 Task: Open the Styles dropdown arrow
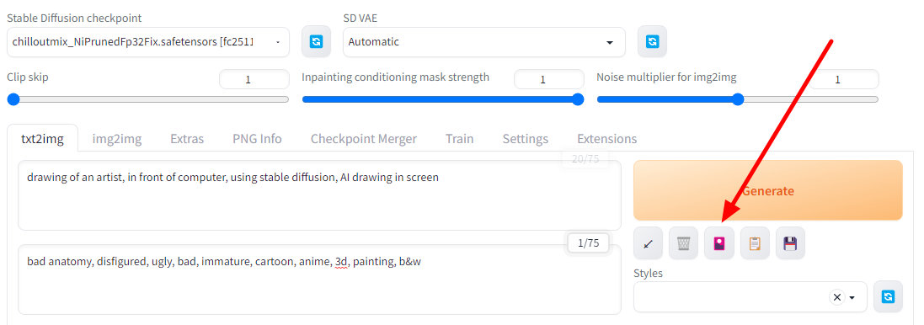click(852, 297)
